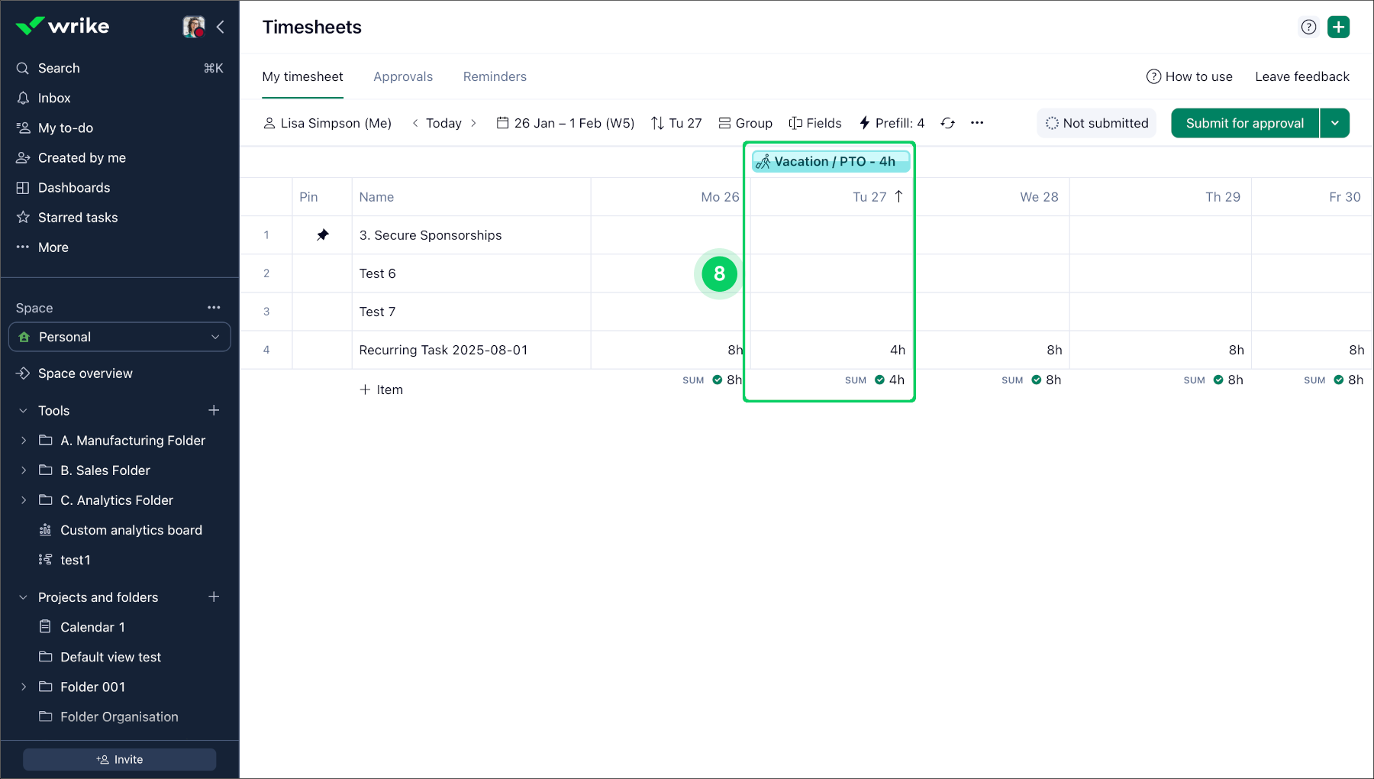Screen dimensions: 1374x779
Task: Select the Vacation / PTO - 4h badge
Action: (830, 161)
